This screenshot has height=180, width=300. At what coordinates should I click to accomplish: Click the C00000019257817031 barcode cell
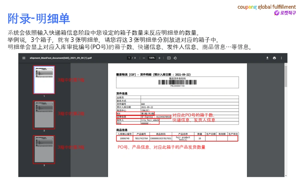coord(161,138)
